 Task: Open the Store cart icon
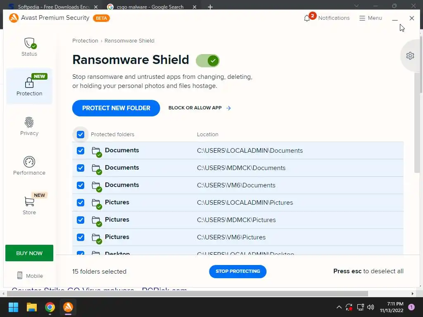coord(29,201)
